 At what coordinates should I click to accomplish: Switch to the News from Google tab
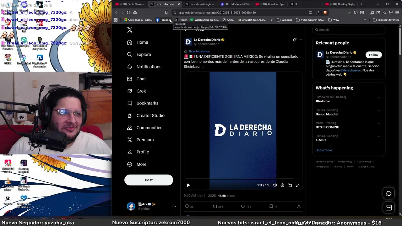pos(200,4)
